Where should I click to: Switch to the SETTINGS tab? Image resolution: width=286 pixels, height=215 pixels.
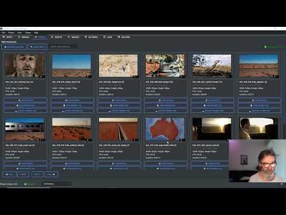pyautogui.click(x=91, y=37)
